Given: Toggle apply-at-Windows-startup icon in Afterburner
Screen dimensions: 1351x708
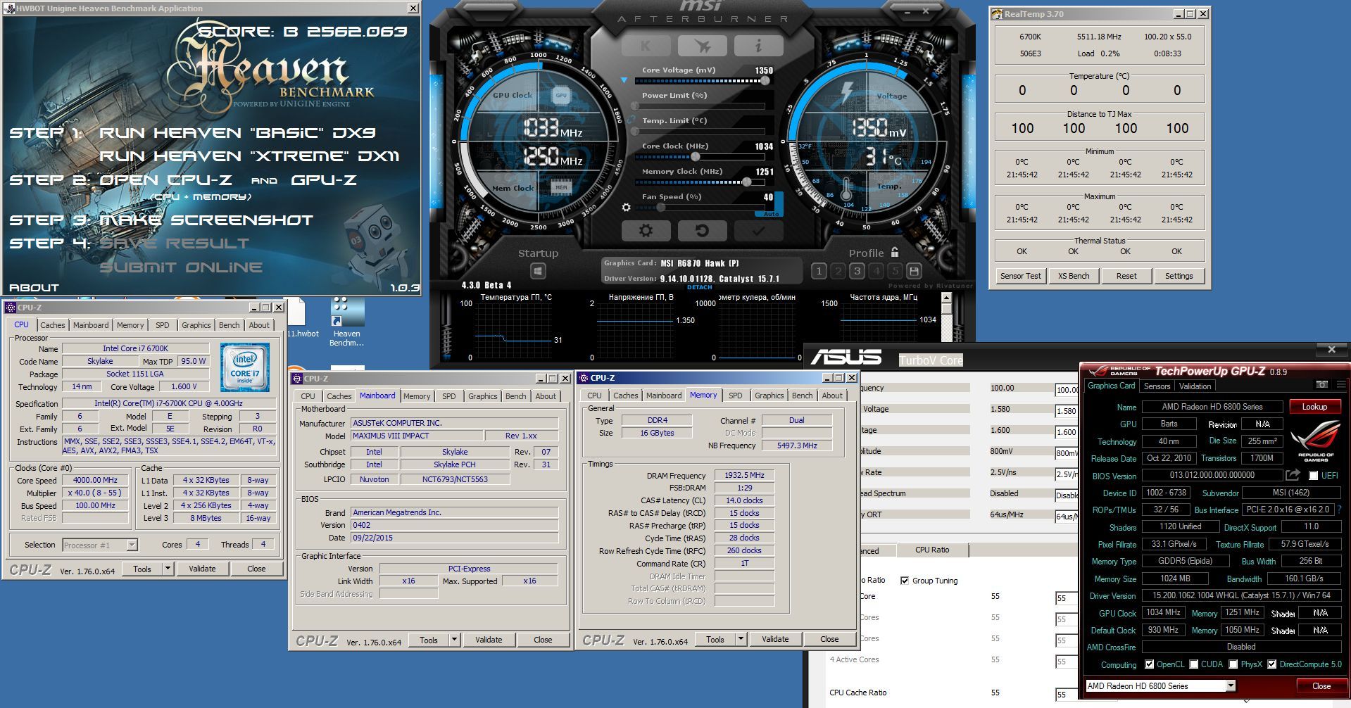Looking at the screenshot, I should [x=538, y=271].
